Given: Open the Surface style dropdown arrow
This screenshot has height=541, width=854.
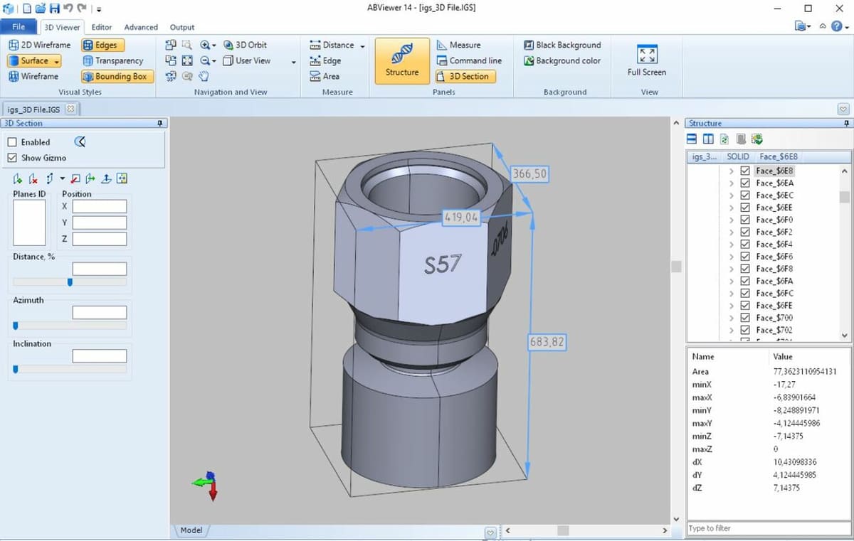Looking at the screenshot, I should point(57,61).
